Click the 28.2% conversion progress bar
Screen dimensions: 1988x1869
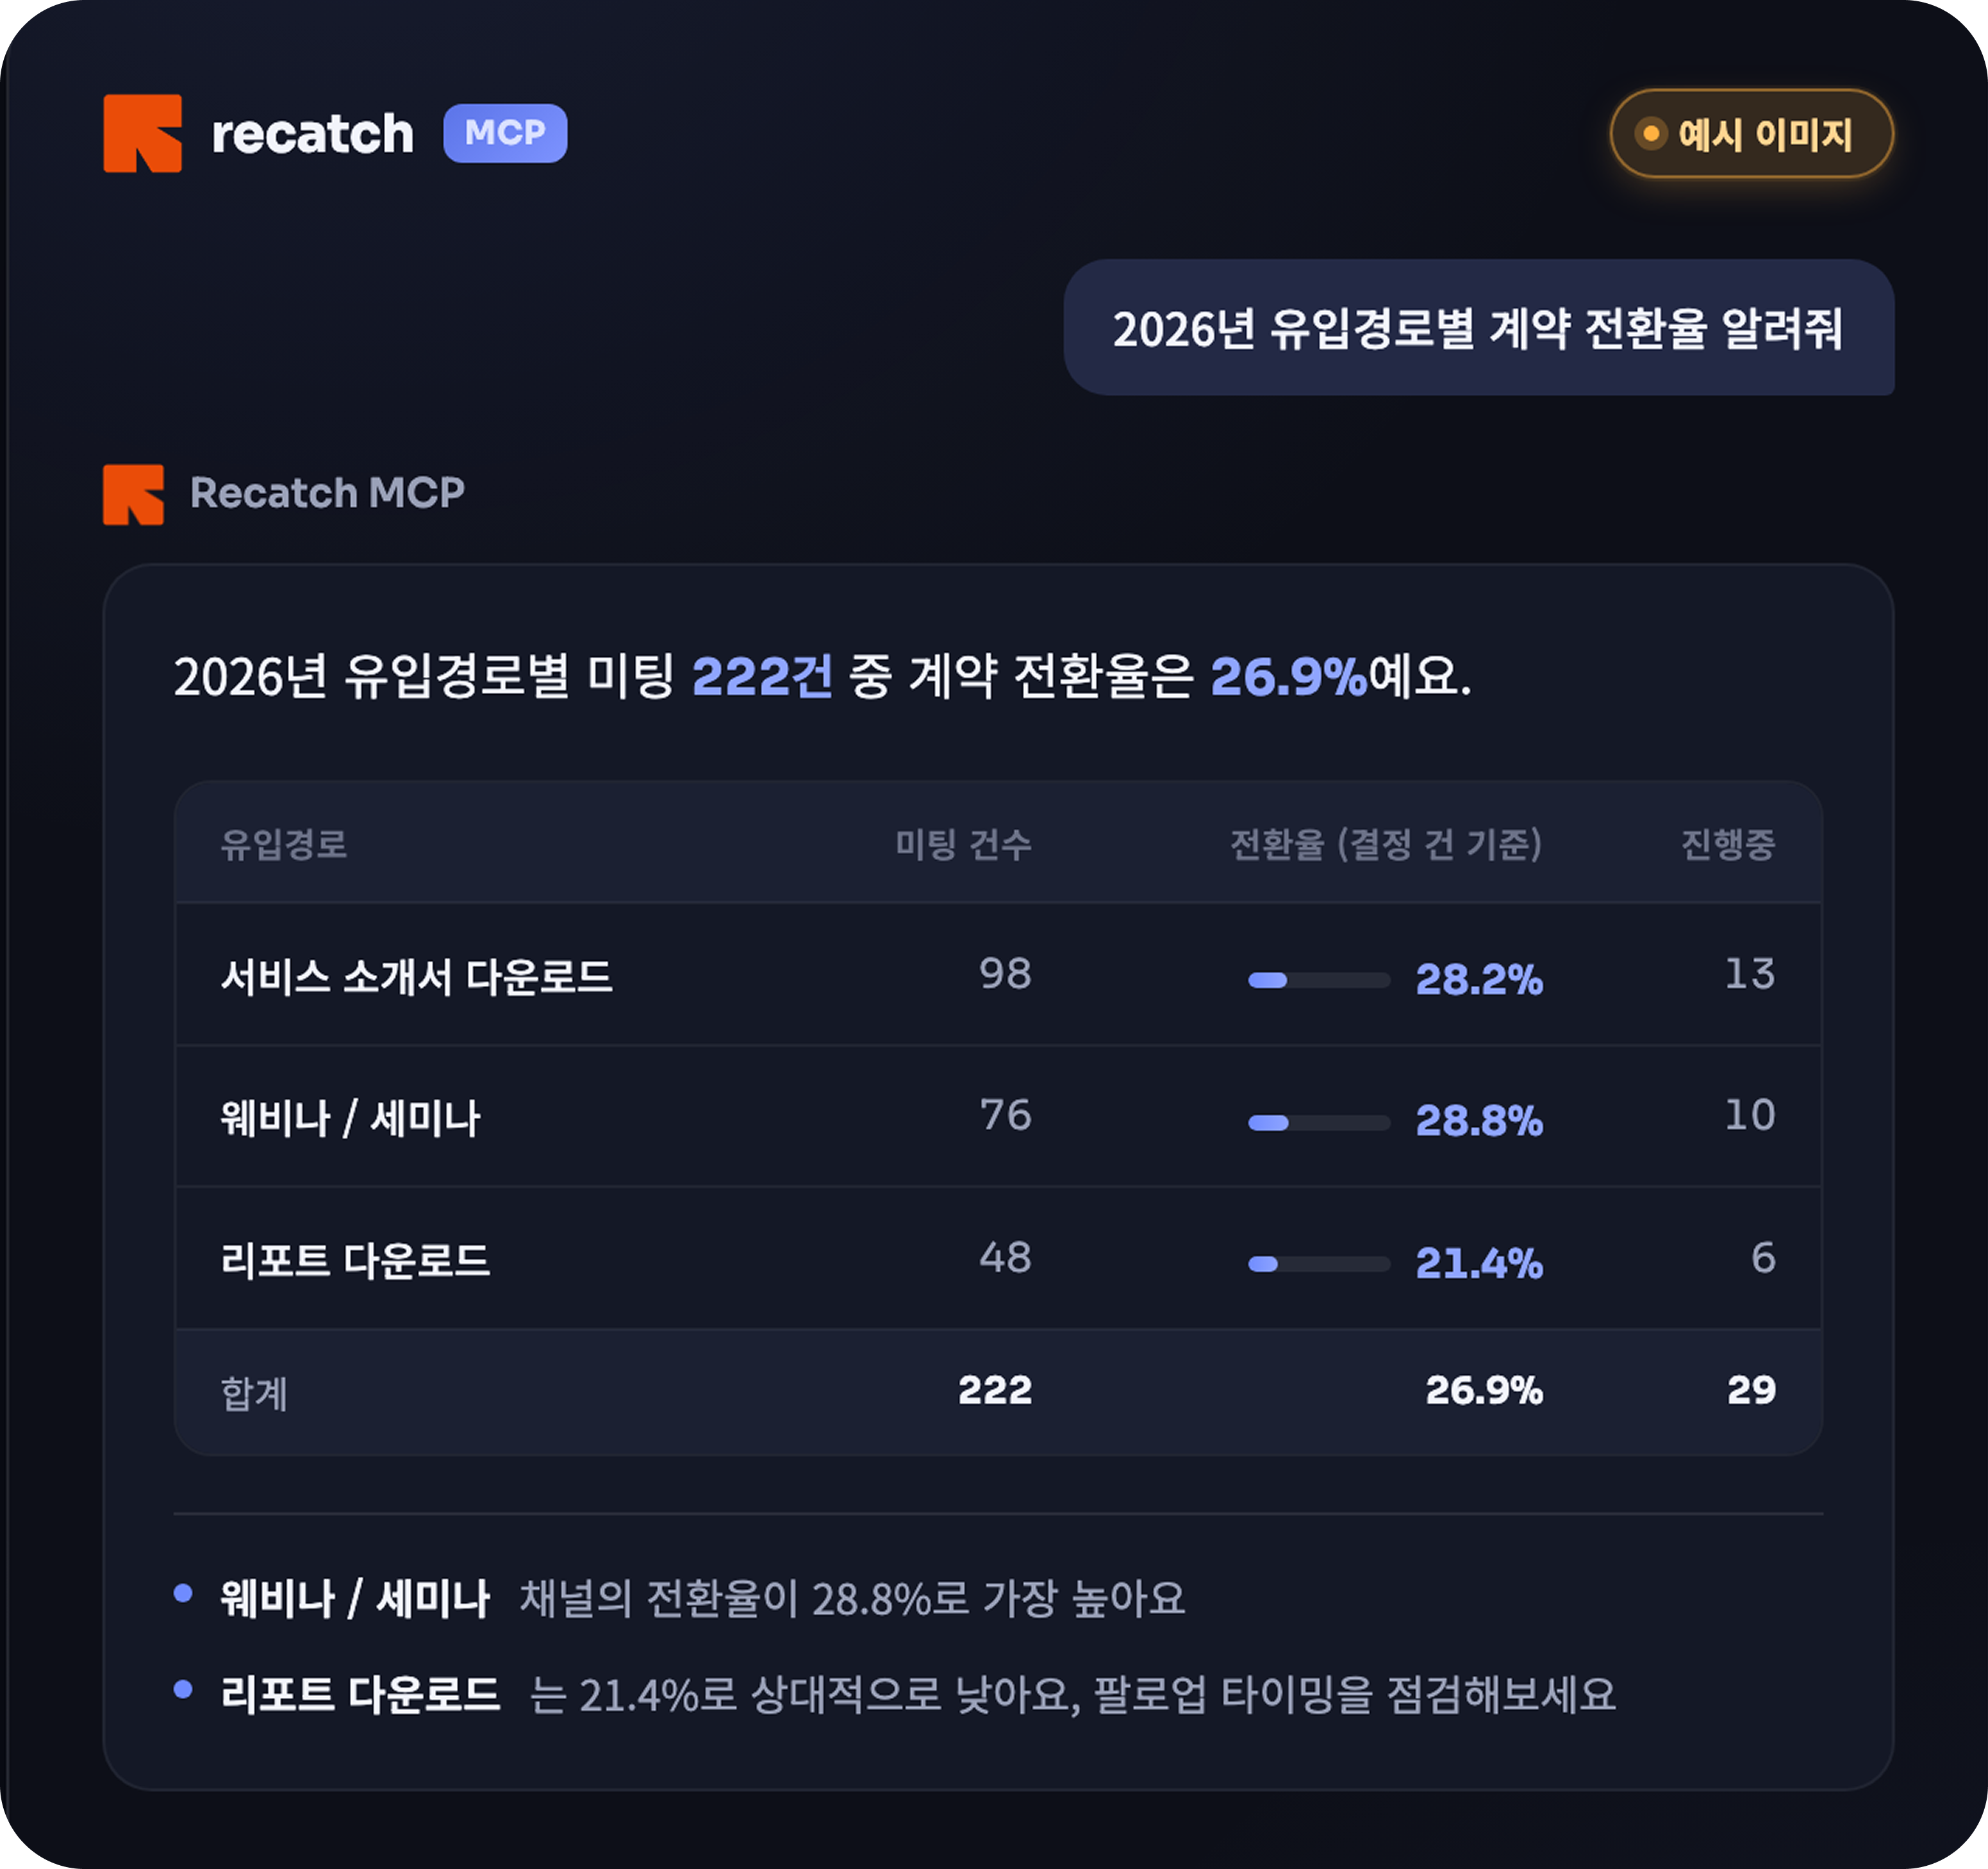(1318, 980)
